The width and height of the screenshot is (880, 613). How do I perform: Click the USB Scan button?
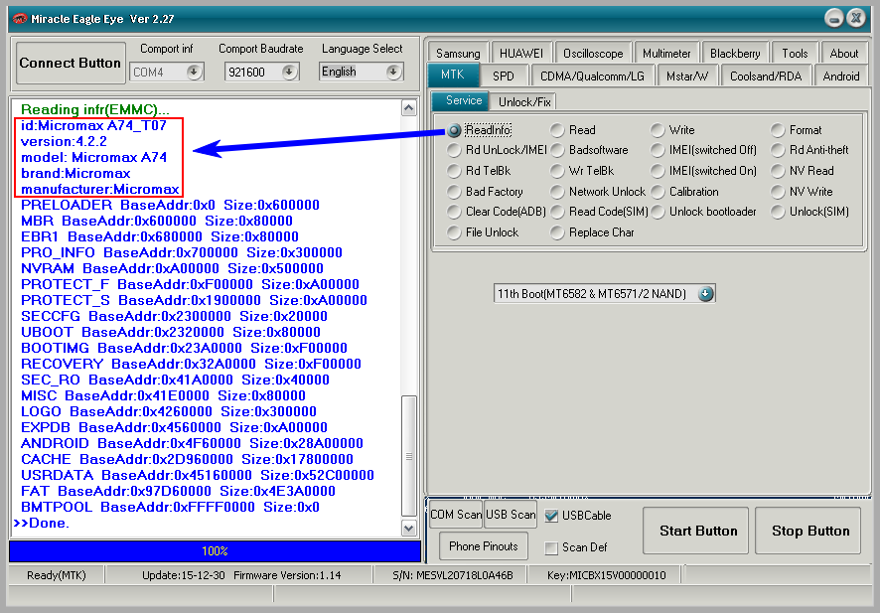click(x=511, y=515)
